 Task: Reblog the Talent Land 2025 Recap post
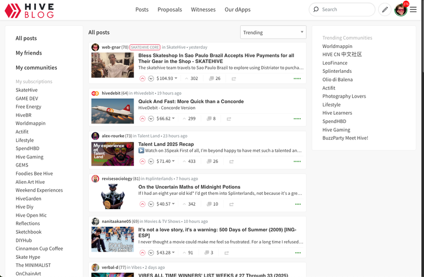click(x=231, y=161)
